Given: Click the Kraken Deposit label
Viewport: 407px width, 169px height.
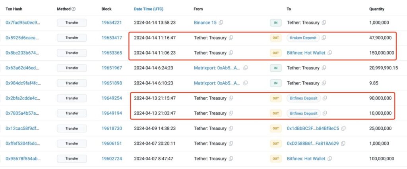Looking at the screenshot, I should pyautogui.click(x=303, y=38).
